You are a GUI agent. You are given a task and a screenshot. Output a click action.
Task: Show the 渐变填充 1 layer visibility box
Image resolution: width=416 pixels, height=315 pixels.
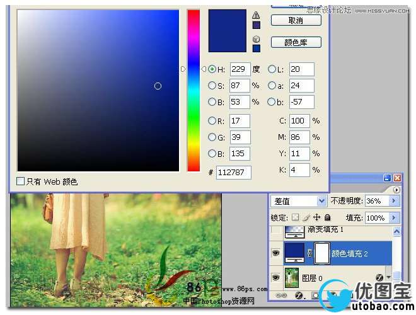coord(276,230)
